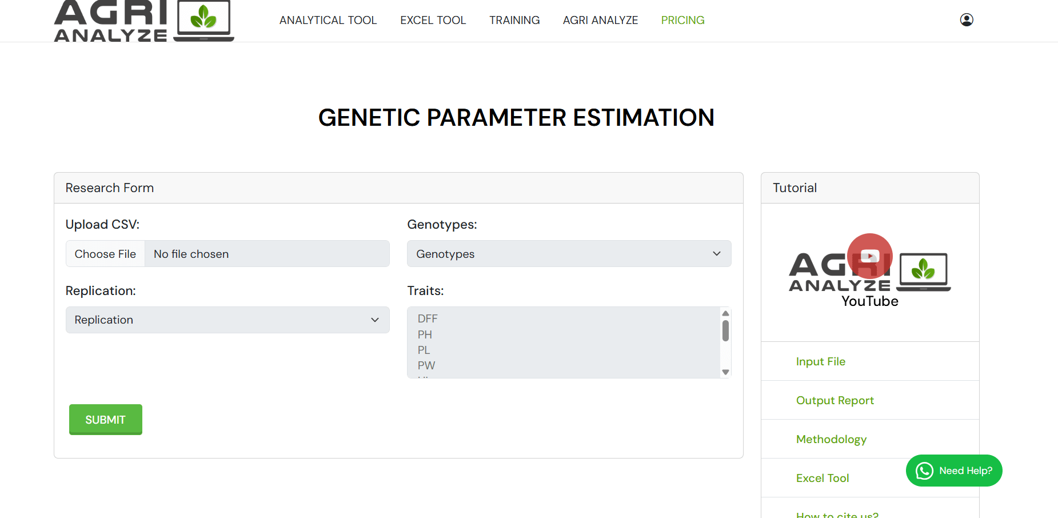1058x518 pixels.
Task: Click Choose File to upload CSV
Action: (106, 254)
